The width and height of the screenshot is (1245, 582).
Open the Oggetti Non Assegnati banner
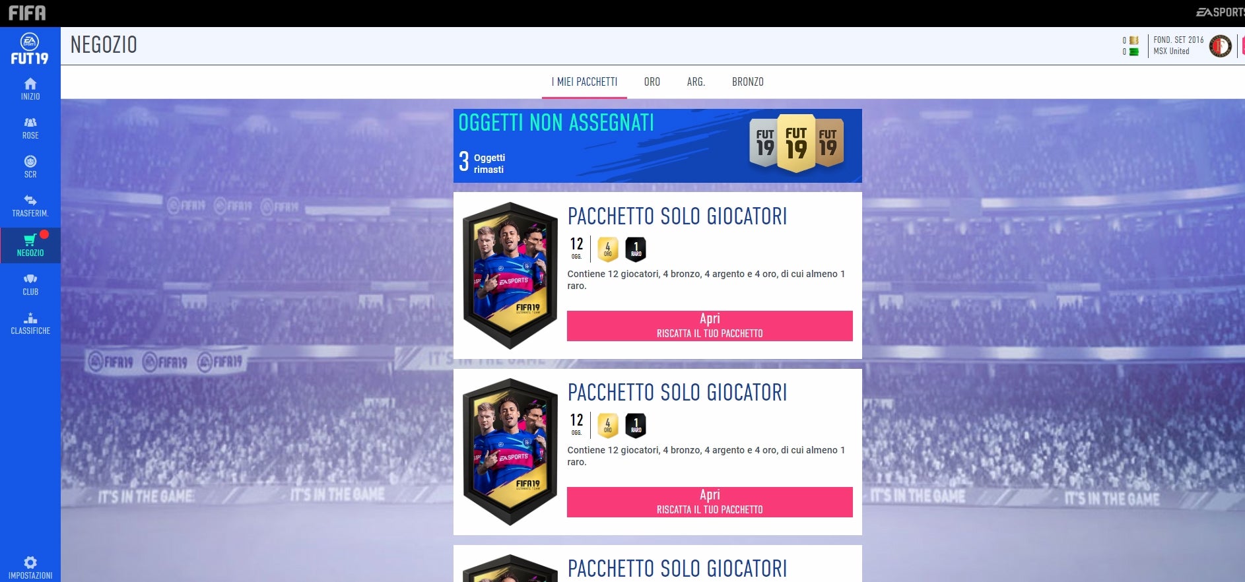tap(657, 146)
